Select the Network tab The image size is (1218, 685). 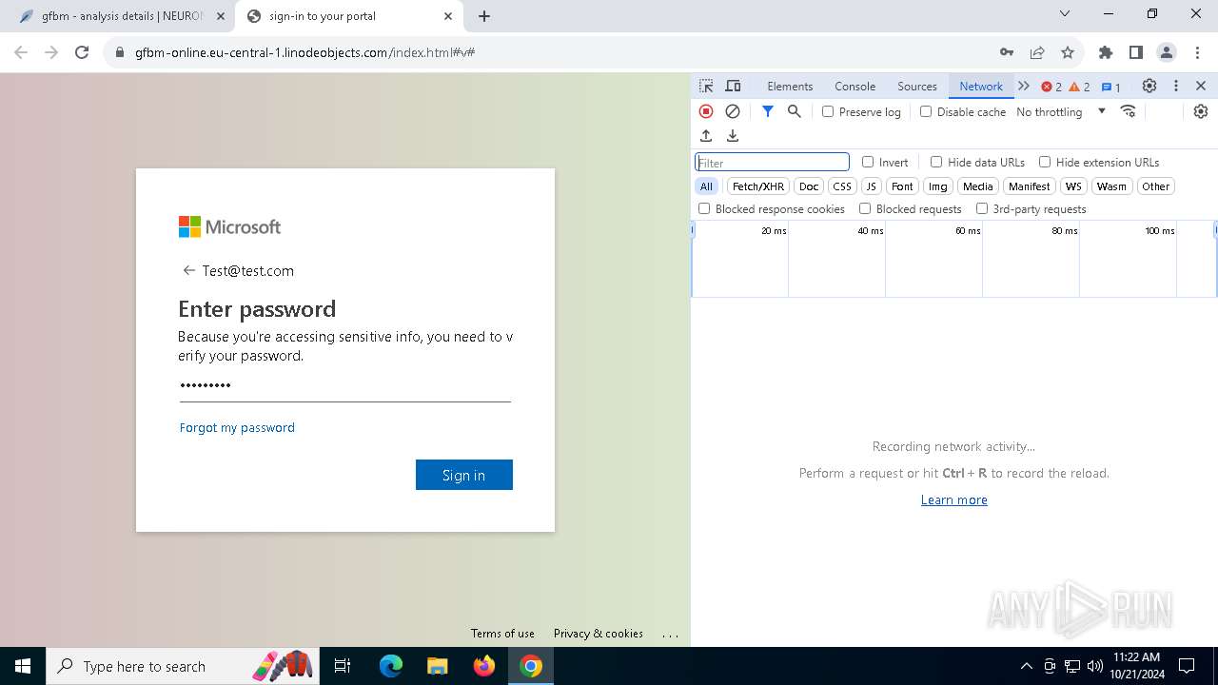click(x=981, y=86)
